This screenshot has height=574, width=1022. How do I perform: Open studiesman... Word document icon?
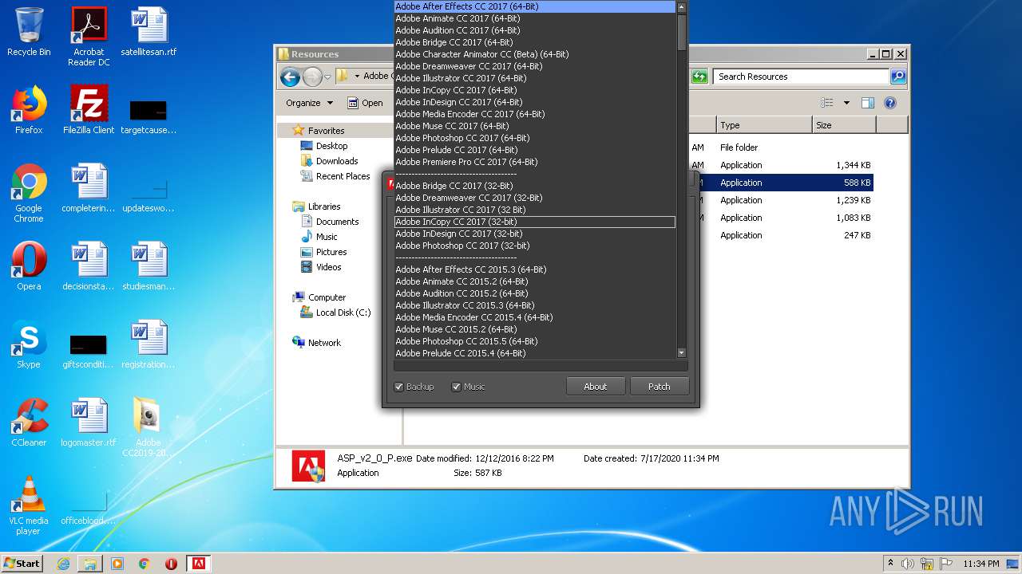coord(149,266)
